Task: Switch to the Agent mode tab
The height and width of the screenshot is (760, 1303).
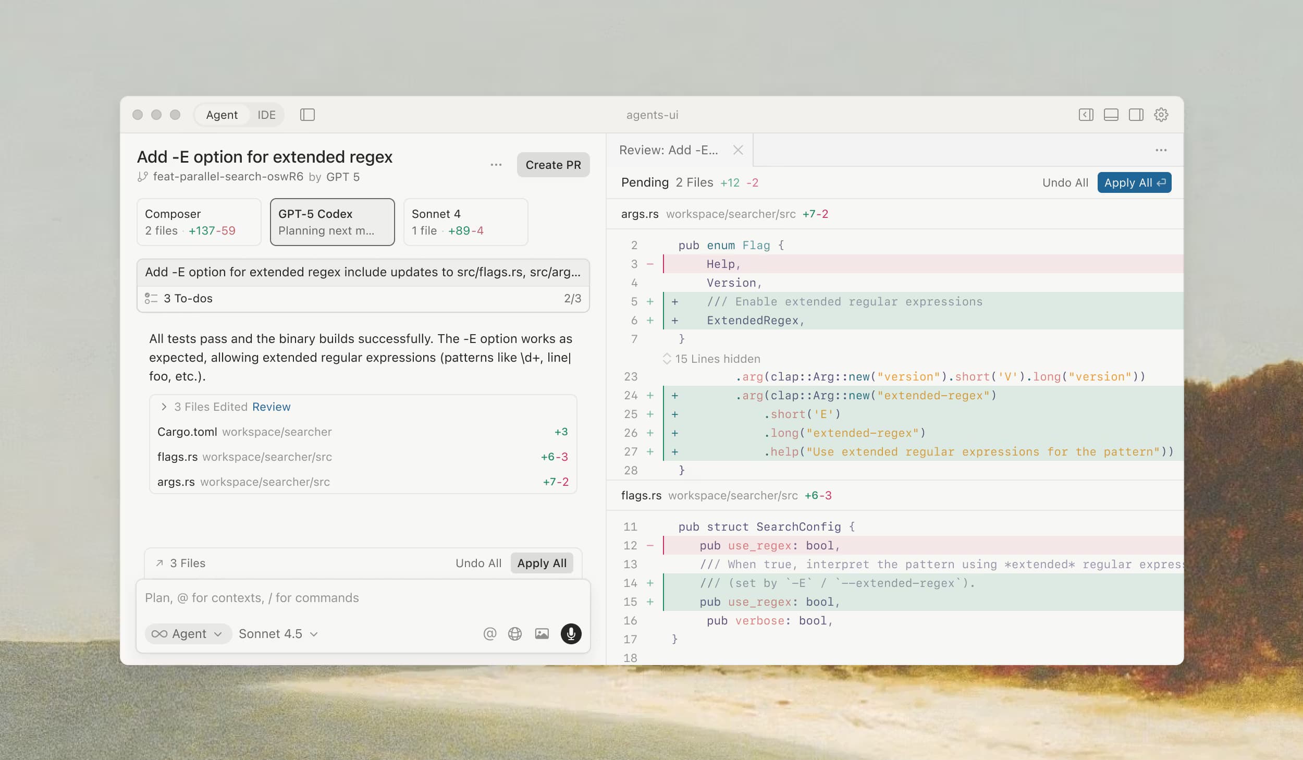Action: 222,114
